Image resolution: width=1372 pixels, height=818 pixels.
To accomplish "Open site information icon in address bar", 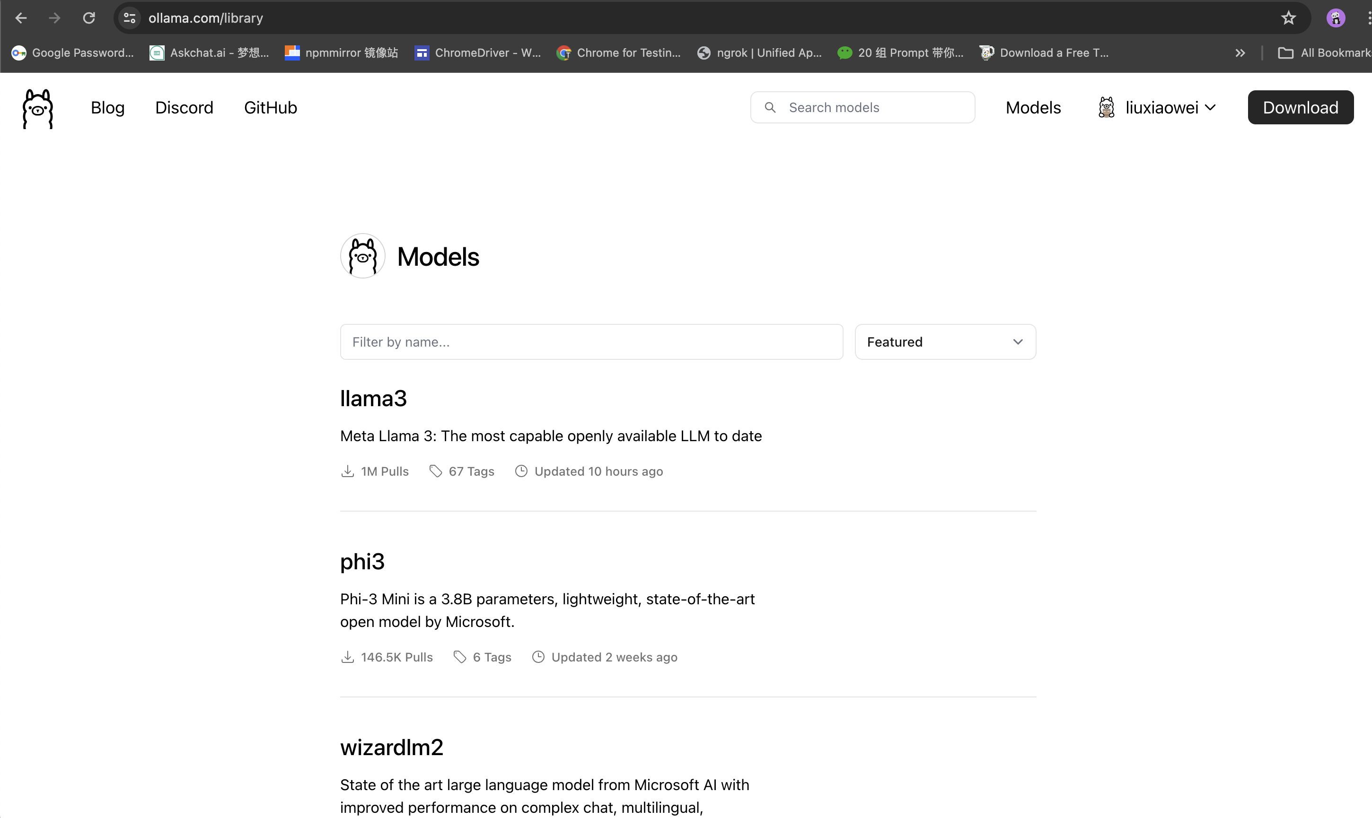I will (x=130, y=18).
